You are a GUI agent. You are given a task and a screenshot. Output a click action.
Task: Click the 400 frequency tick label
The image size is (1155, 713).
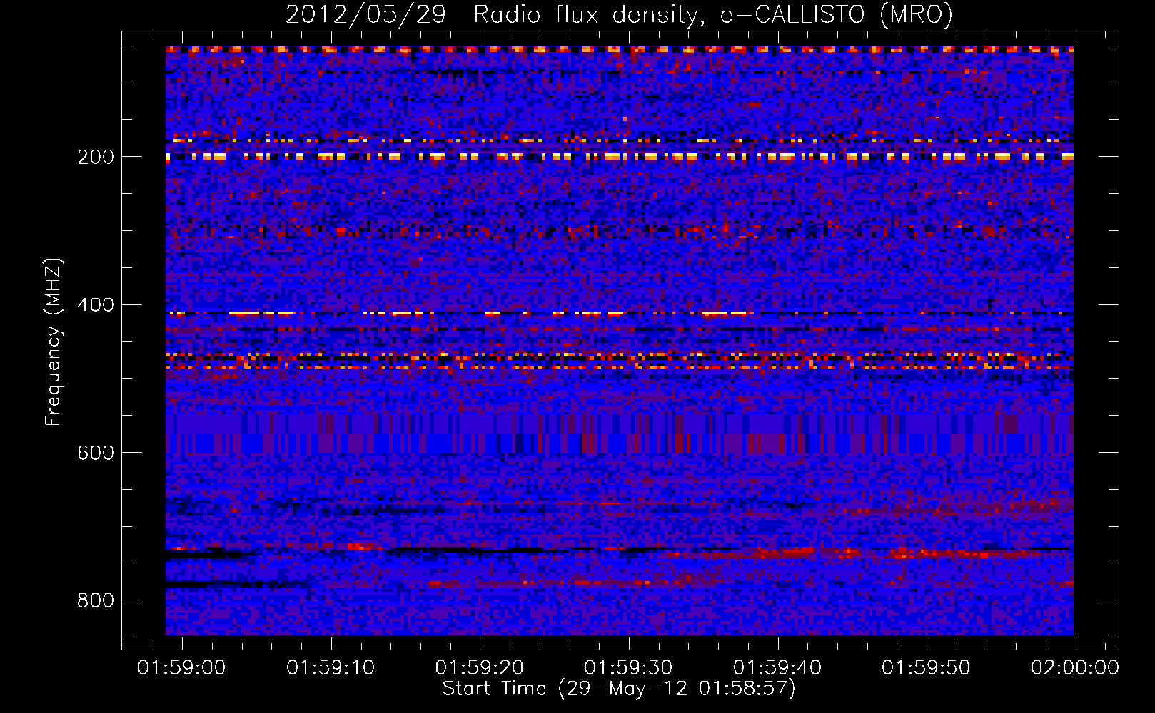pos(96,305)
